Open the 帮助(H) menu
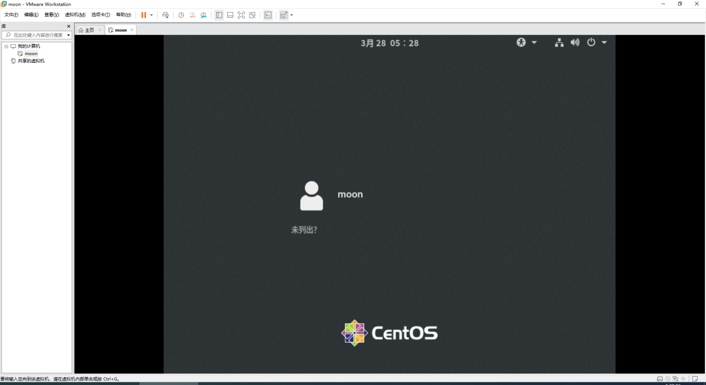 [124, 15]
